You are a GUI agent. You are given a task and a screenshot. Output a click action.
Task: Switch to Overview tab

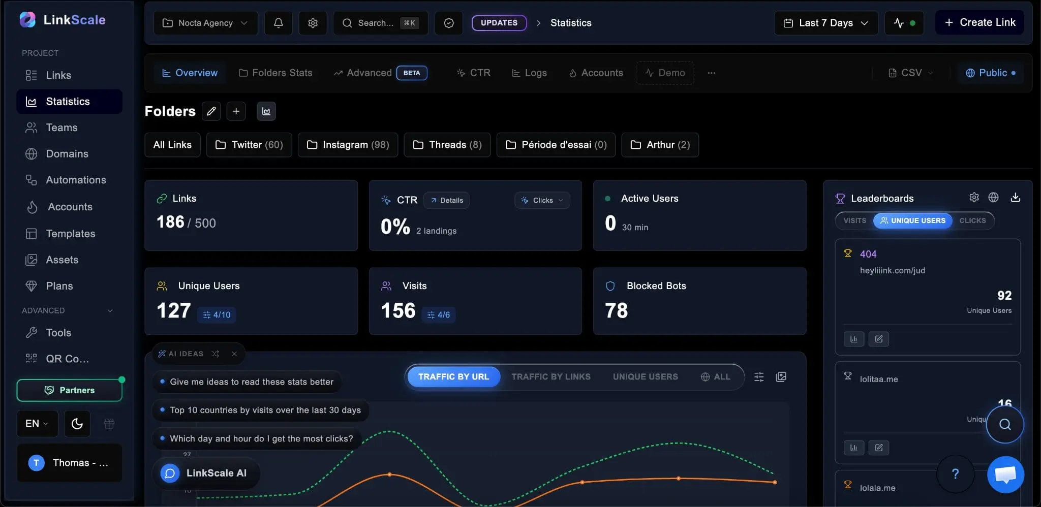coord(190,73)
